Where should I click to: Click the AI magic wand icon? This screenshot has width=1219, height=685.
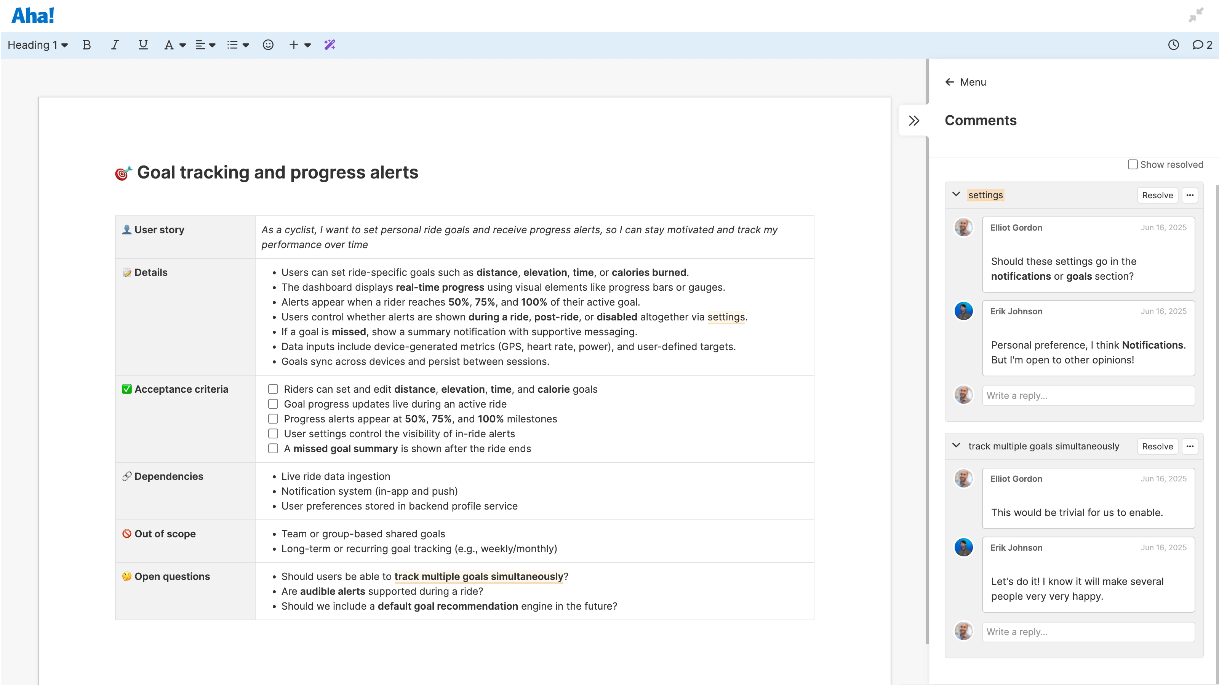point(330,45)
